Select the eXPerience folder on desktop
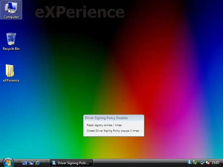The image size is (223, 167). coord(11,73)
